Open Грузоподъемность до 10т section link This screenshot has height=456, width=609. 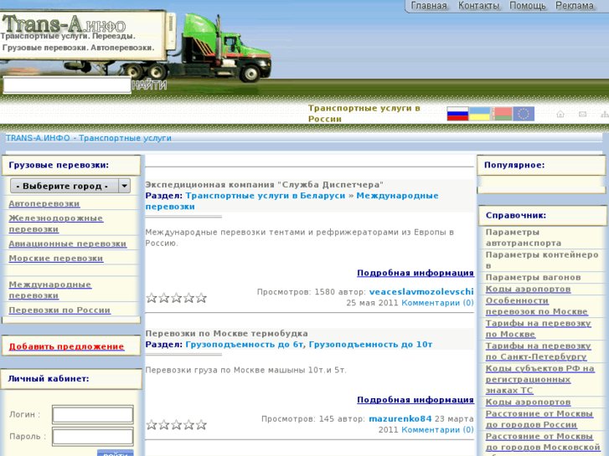click(x=370, y=345)
